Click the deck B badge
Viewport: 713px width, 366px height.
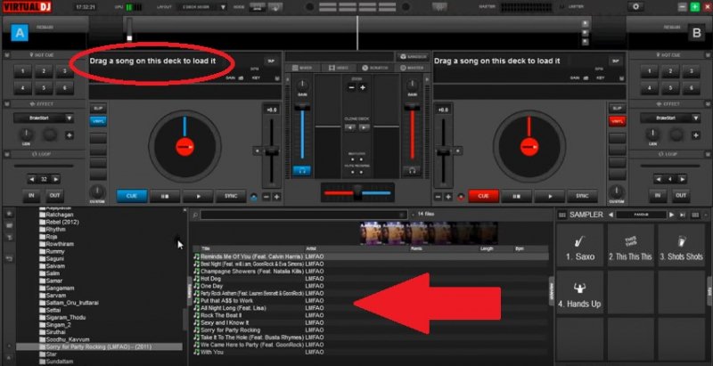point(696,33)
